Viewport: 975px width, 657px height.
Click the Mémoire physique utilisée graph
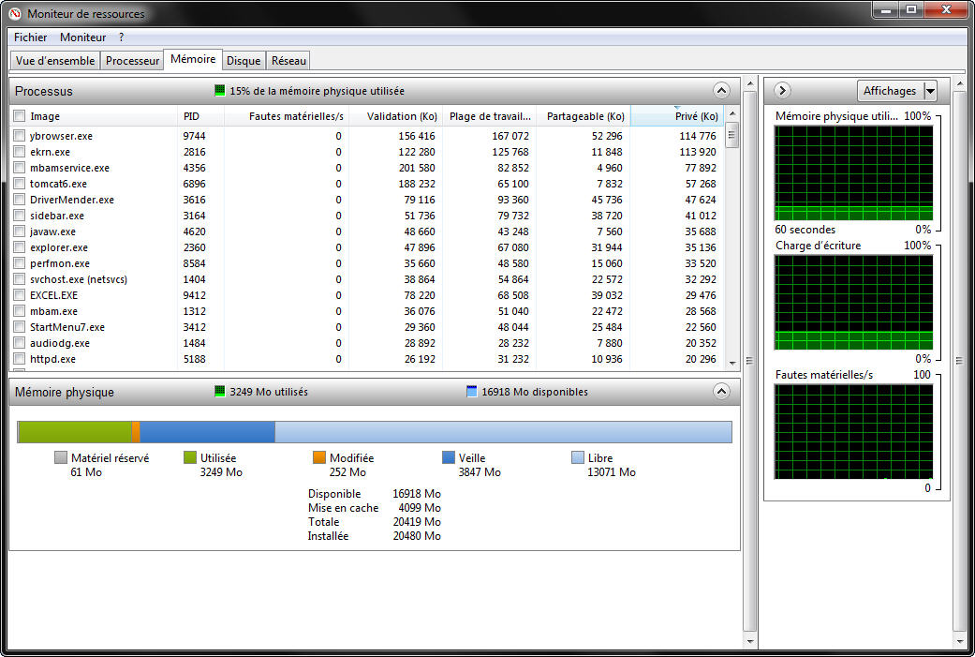tap(853, 173)
